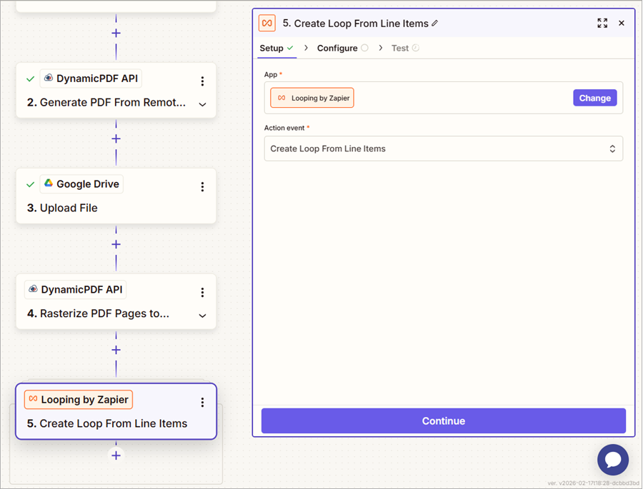Open the chat support bubble
643x489 pixels.
click(613, 460)
